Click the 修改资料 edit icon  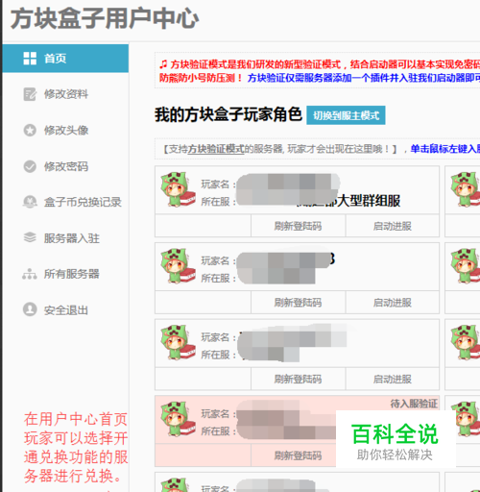pos(30,94)
